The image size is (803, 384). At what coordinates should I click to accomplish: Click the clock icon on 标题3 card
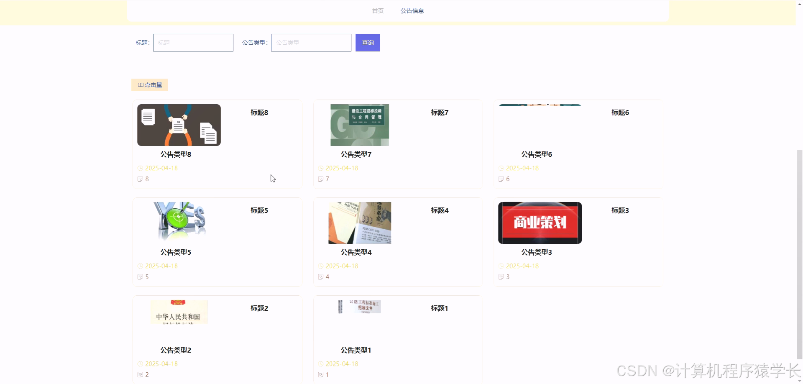[x=501, y=266]
